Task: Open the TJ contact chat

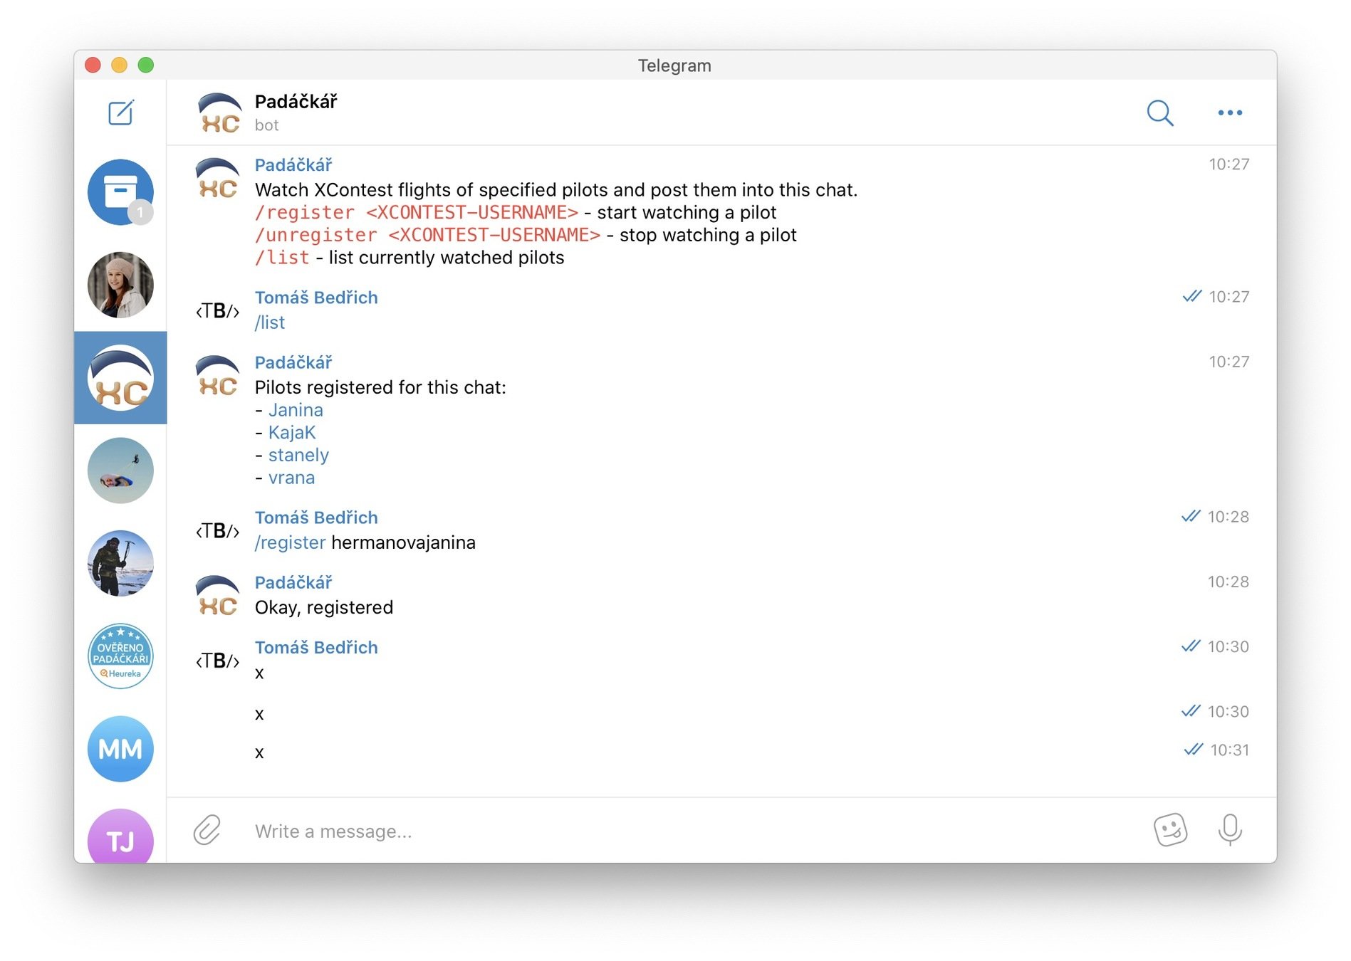Action: coord(120,836)
